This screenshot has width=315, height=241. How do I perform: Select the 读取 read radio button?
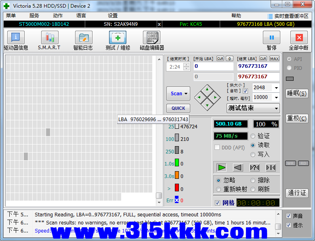pos(253,145)
